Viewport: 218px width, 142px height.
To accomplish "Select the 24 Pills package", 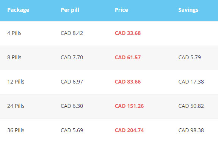I will click(16, 106).
